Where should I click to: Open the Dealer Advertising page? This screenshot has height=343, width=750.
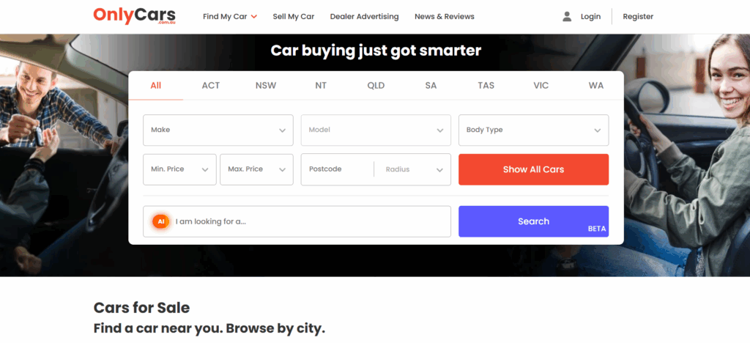point(365,17)
